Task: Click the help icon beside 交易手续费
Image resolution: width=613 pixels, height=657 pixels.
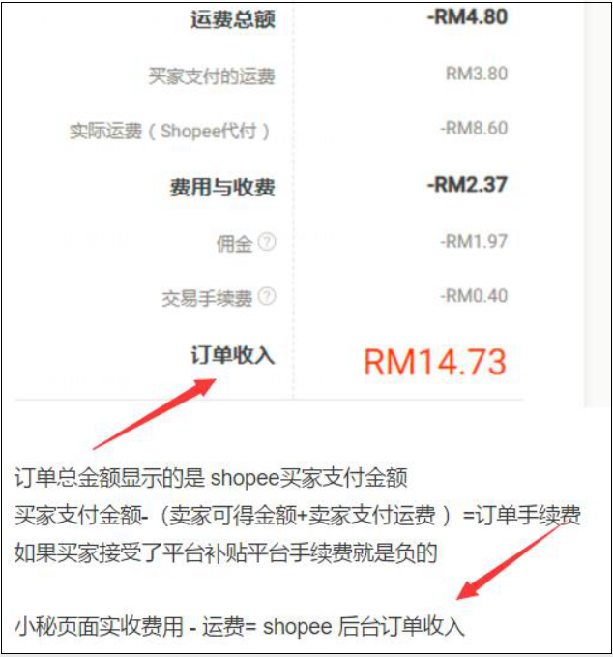Action: point(267,296)
